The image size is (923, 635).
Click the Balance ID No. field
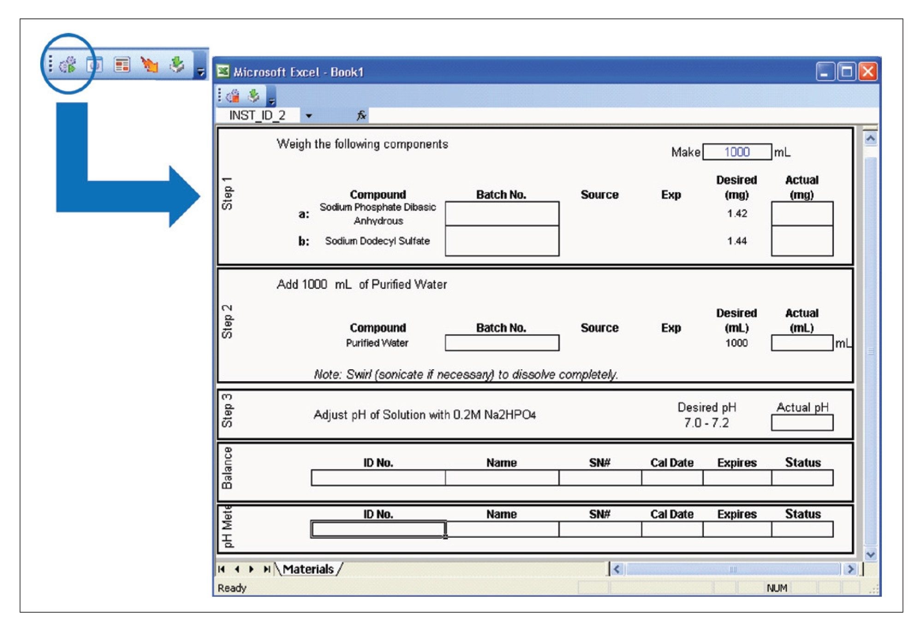(x=378, y=478)
